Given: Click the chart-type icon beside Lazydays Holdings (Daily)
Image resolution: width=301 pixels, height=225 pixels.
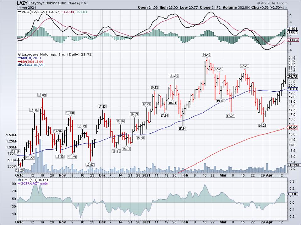Looking at the screenshot, I should point(19,54).
